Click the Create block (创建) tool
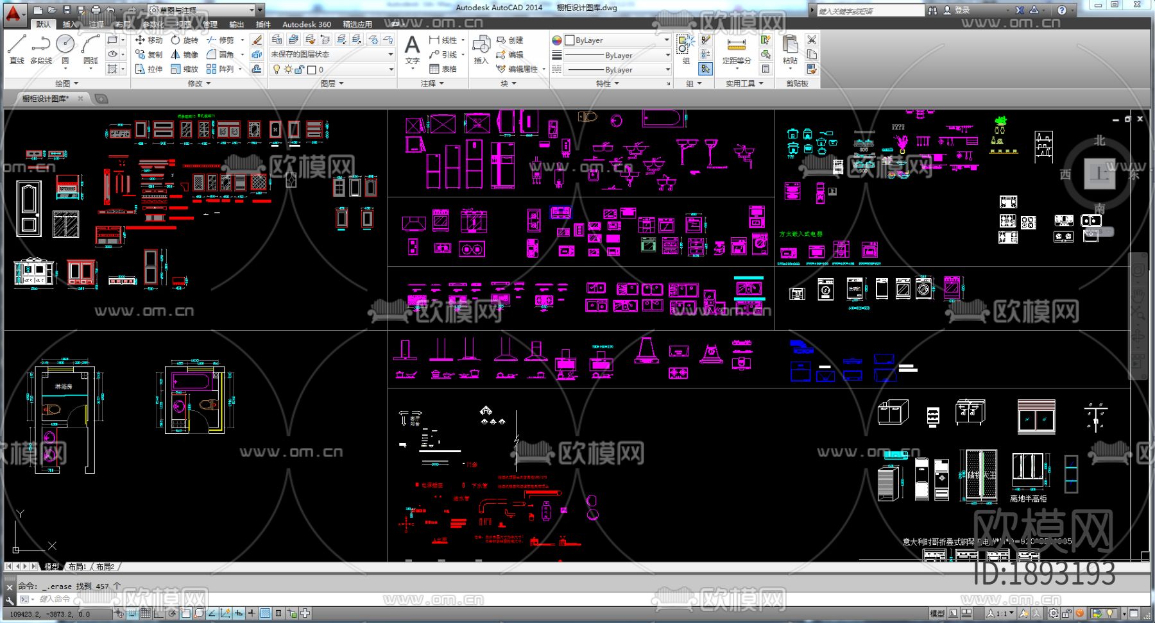Screen dimensions: 1155x623 coord(510,40)
